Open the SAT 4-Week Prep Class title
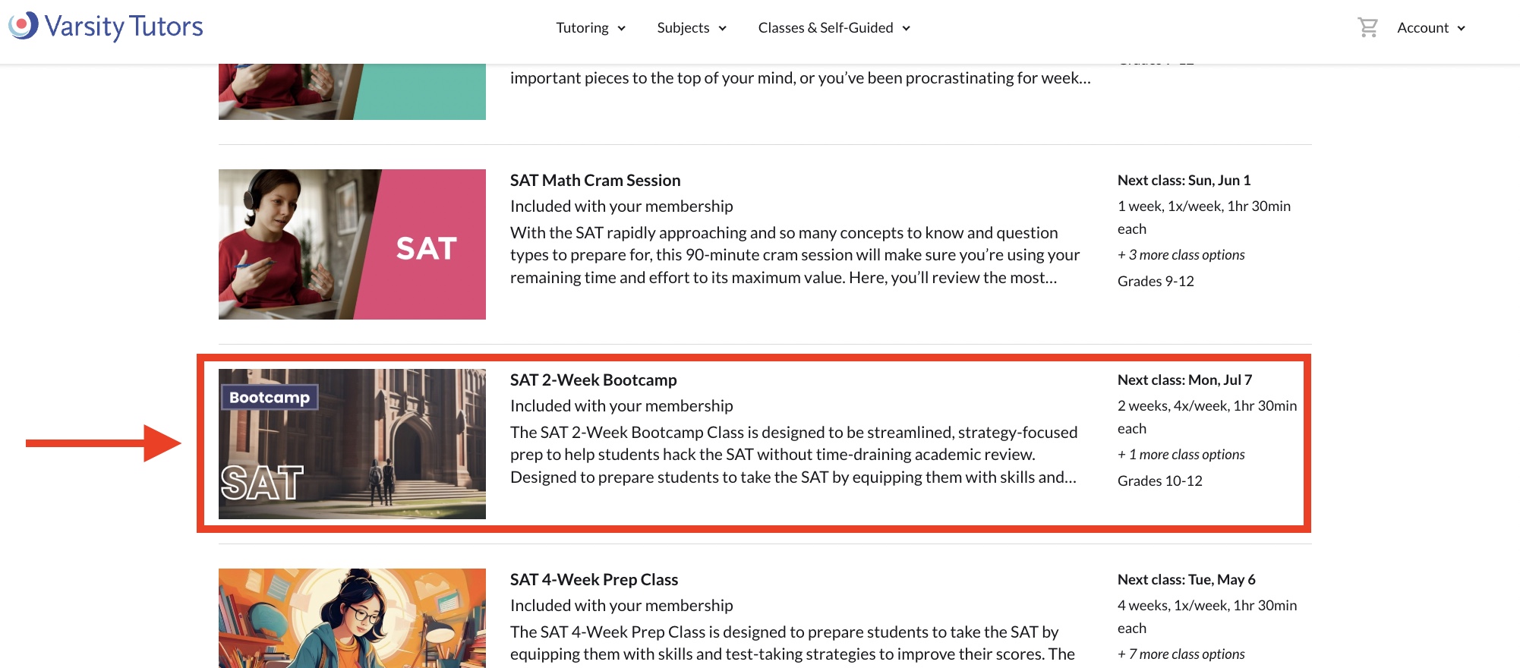 point(594,580)
